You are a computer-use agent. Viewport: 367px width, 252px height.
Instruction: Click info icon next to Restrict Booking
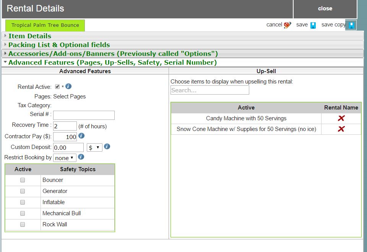81,157
